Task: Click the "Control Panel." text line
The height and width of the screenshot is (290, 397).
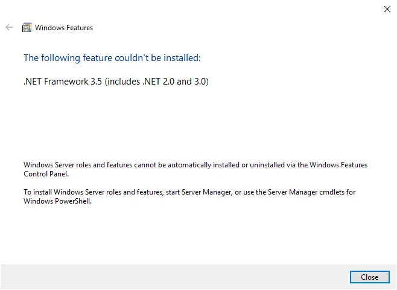Action: point(46,174)
